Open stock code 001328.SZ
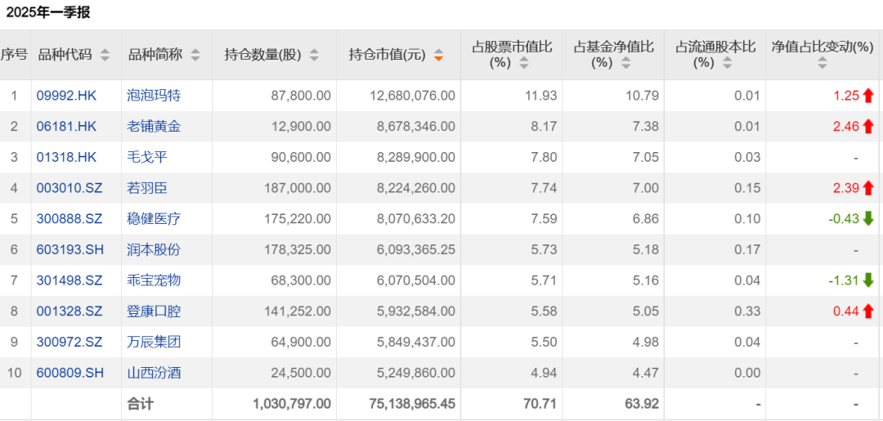Screen dimensions: 883x421 pyautogui.click(x=69, y=311)
